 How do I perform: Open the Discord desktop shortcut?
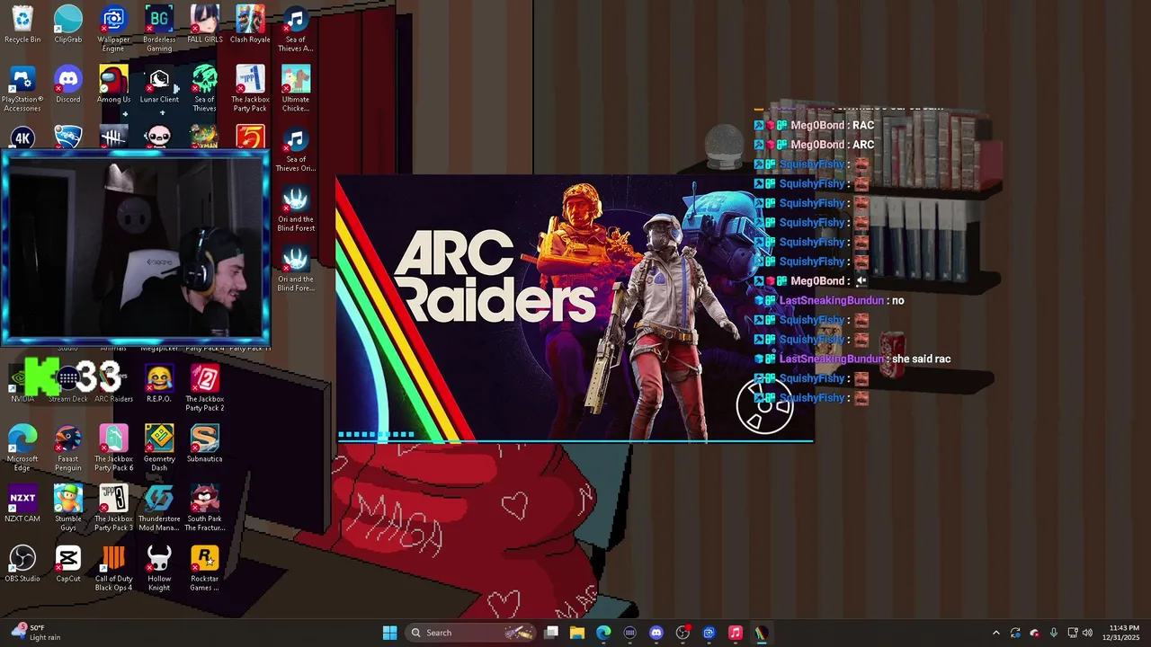pos(68,85)
